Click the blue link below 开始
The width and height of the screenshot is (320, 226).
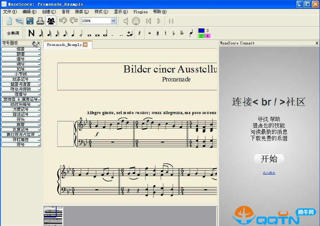tap(269, 173)
